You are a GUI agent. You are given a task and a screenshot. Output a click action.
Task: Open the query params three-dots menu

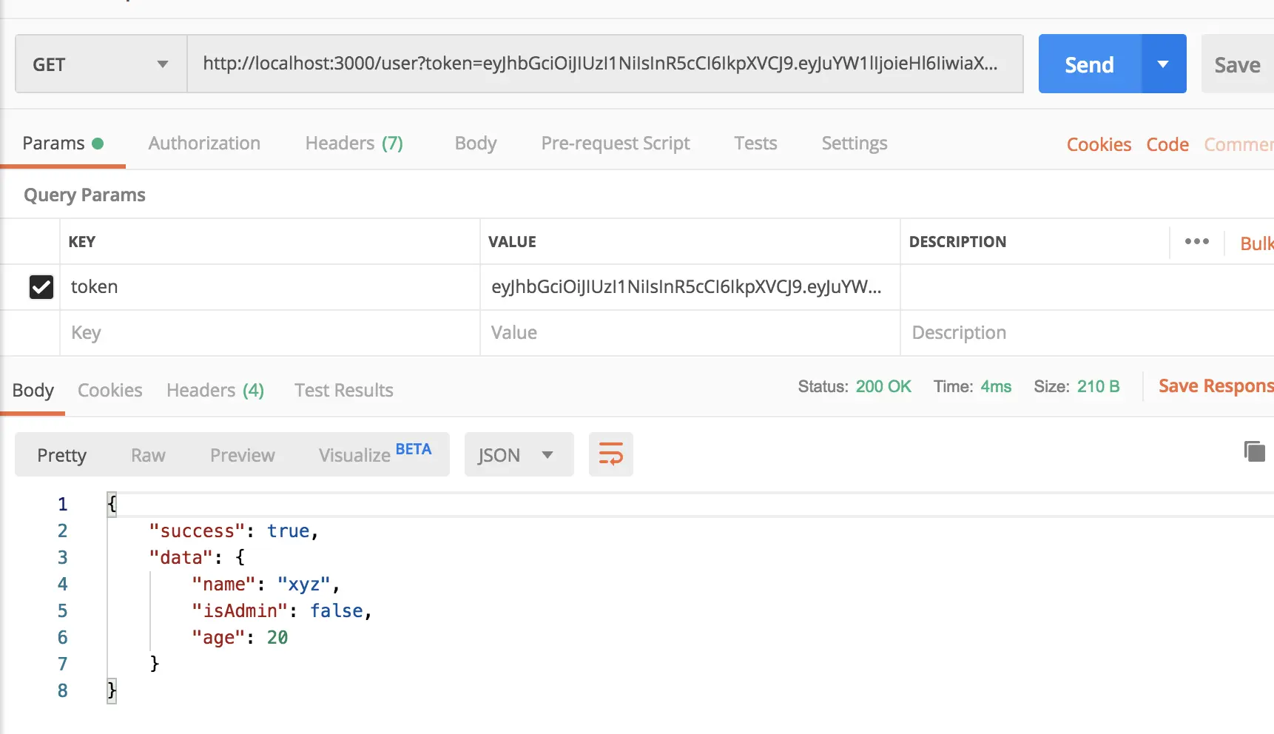pyautogui.click(x=1196, y=241)
